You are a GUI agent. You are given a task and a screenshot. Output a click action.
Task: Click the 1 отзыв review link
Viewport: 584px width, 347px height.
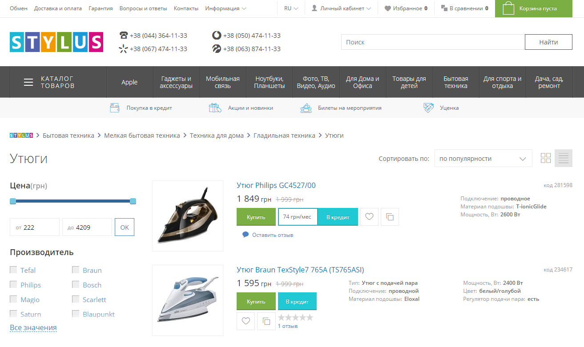(288, 326)
